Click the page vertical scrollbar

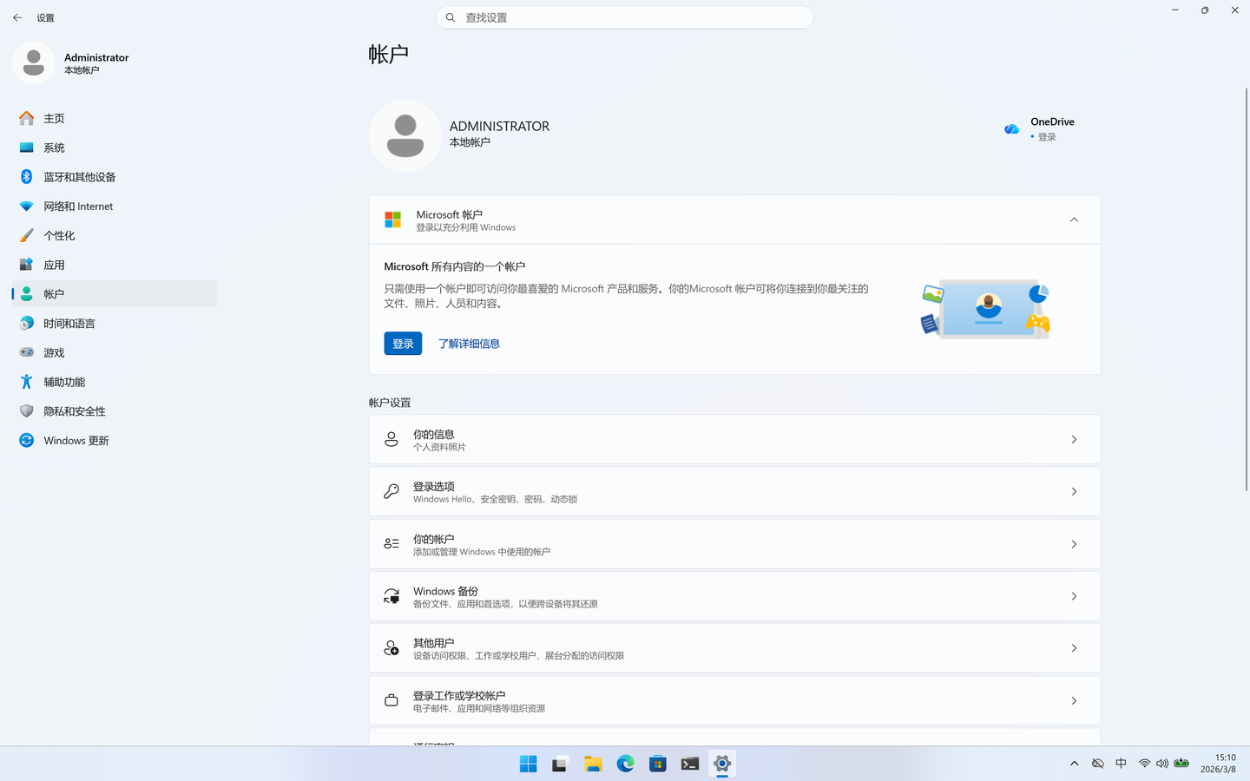pyautogui.click(x=1247, y=289)
